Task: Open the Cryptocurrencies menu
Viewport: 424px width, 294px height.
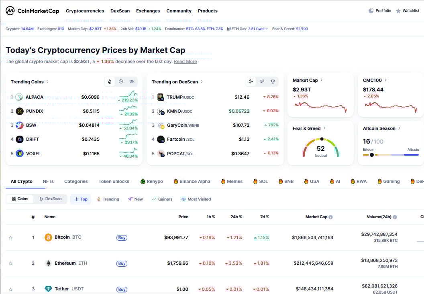Action: [x=85, y=11]
